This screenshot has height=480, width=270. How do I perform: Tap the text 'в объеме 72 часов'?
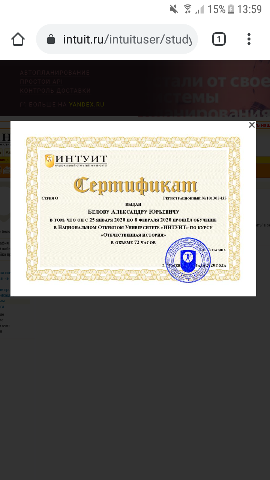click(x=133, y=243)
